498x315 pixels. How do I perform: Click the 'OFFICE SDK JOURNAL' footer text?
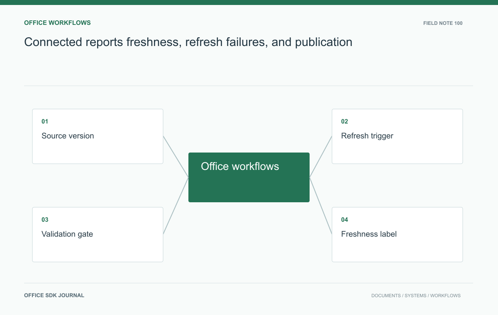click(x=54, y=296)
